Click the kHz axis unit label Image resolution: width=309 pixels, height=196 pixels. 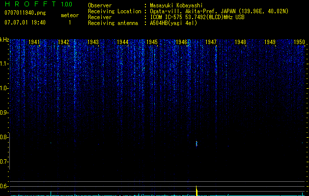click(4, 40)
